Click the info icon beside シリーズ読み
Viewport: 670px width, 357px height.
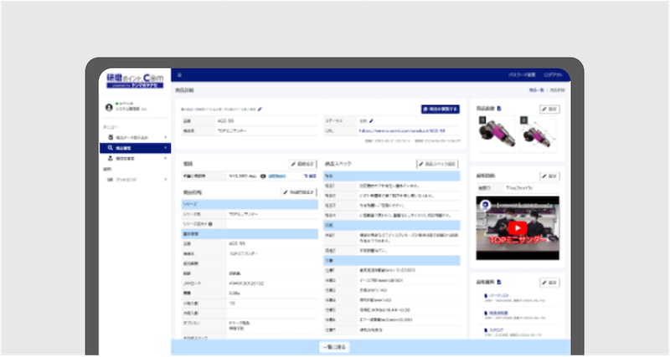click(210, 224)
